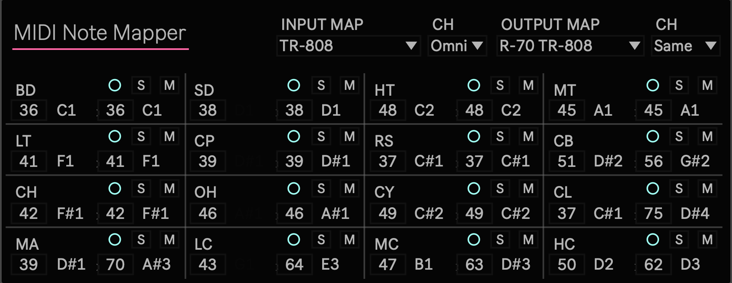Click the HT input note field 48
The image size is (732, 283).
point(388,110)
